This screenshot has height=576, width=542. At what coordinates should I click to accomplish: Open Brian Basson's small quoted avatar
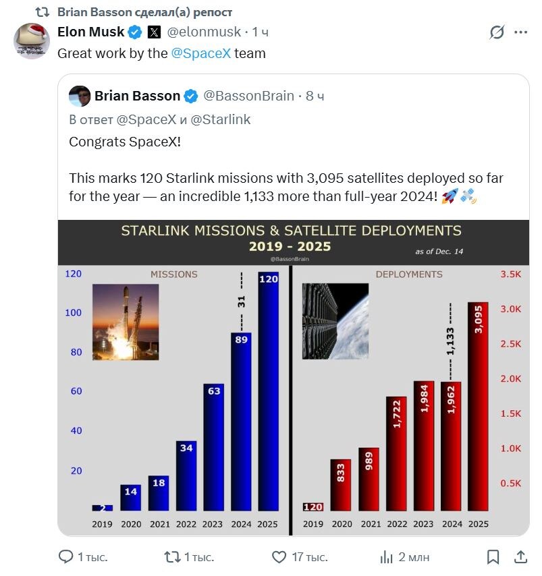(80, 96)
